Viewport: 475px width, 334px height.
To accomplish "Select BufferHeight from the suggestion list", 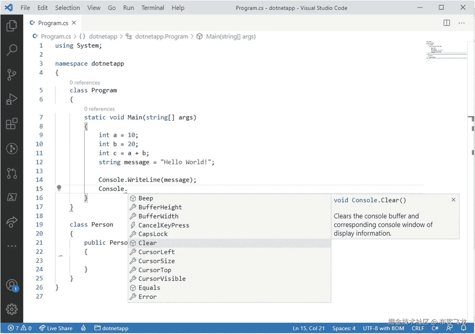I will click(x=230, y=207).
